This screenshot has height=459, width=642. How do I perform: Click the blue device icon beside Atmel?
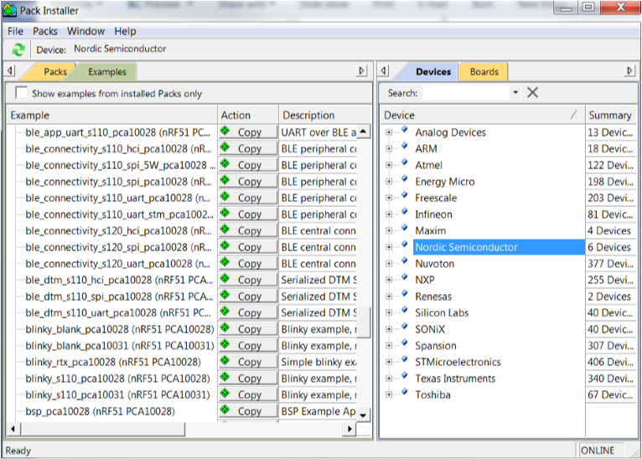(x=405, y=162)
